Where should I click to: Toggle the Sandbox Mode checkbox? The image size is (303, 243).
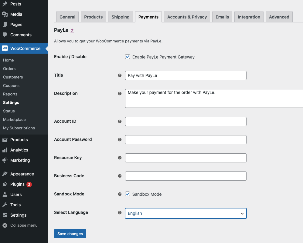(x=128, y=194)
